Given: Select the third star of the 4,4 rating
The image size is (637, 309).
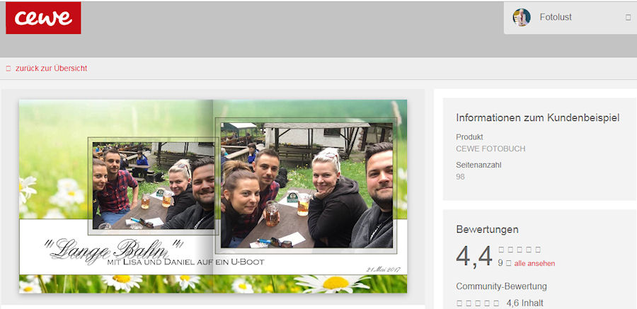Looking at the screenshot, I should [520, 250].
